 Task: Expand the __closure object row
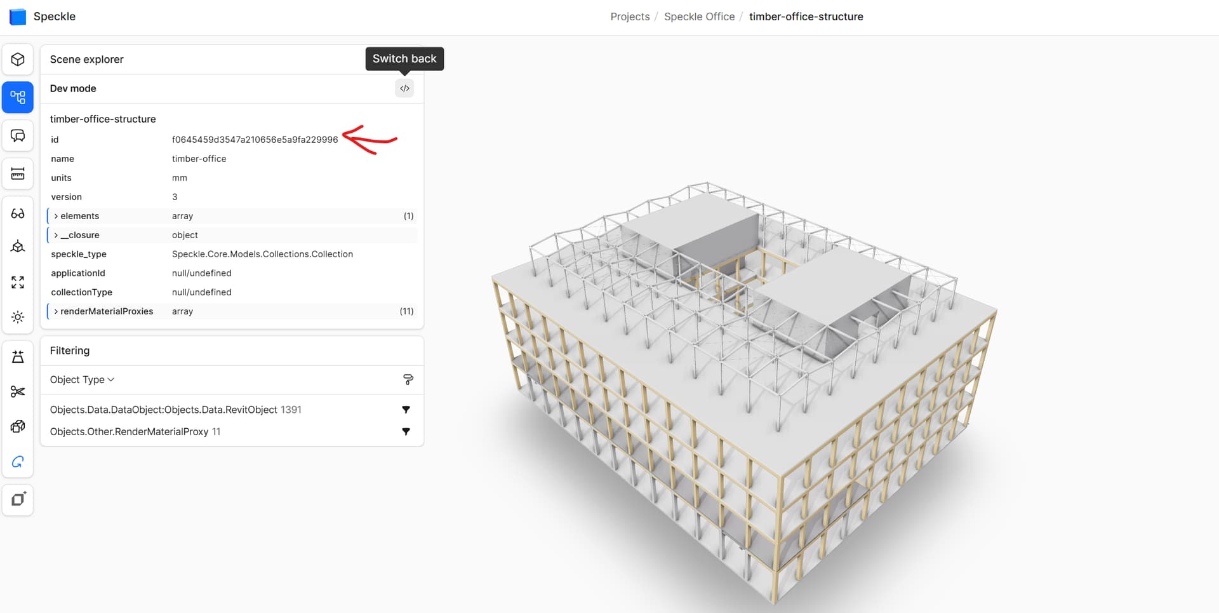tap(232, 235)
